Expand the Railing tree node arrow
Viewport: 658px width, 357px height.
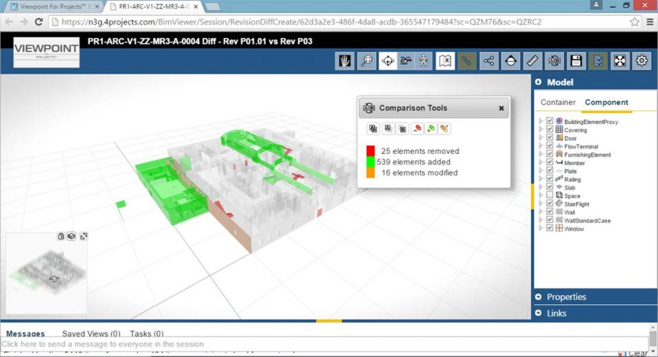(541, 178)
